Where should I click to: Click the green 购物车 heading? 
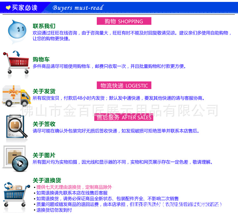pyautogui.click(x=41, y=59)
